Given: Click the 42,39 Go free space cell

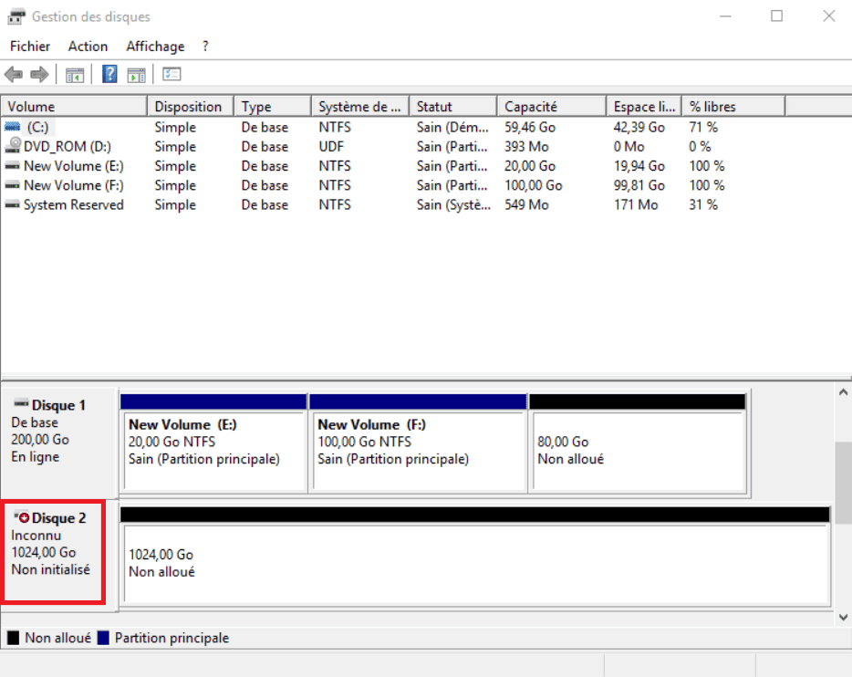Looking at the screenshot, I should (639, 127).
